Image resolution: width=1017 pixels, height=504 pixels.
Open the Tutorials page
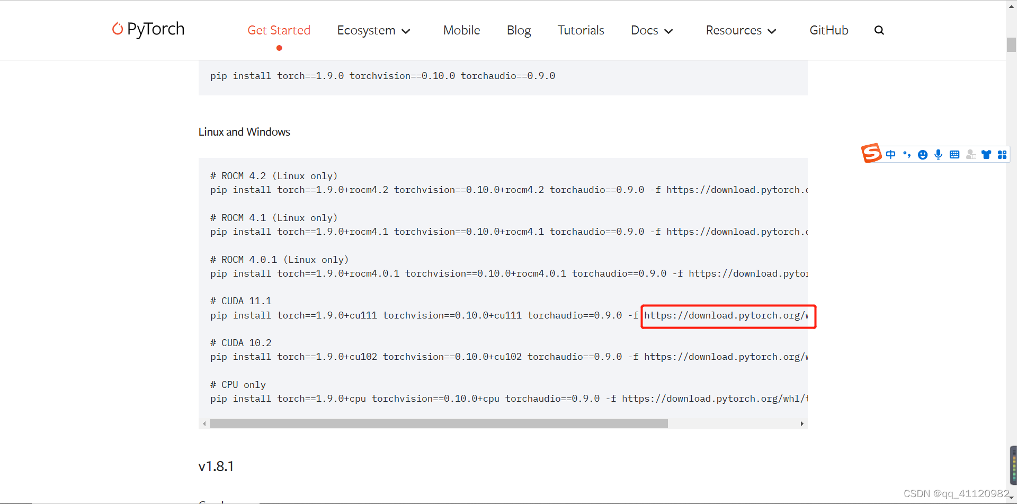(581, 30)
